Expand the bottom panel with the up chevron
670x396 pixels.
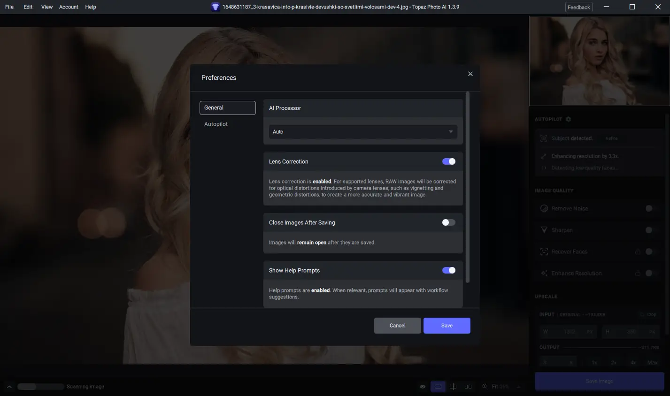(9, 387)
